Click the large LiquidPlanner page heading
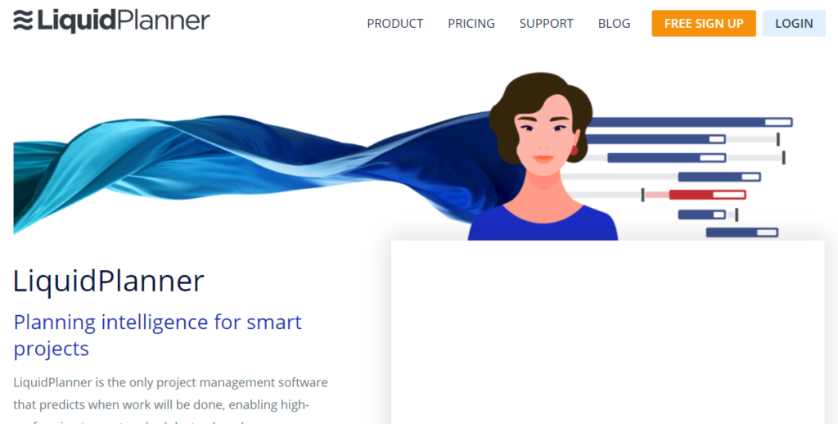 coord(109,281)
